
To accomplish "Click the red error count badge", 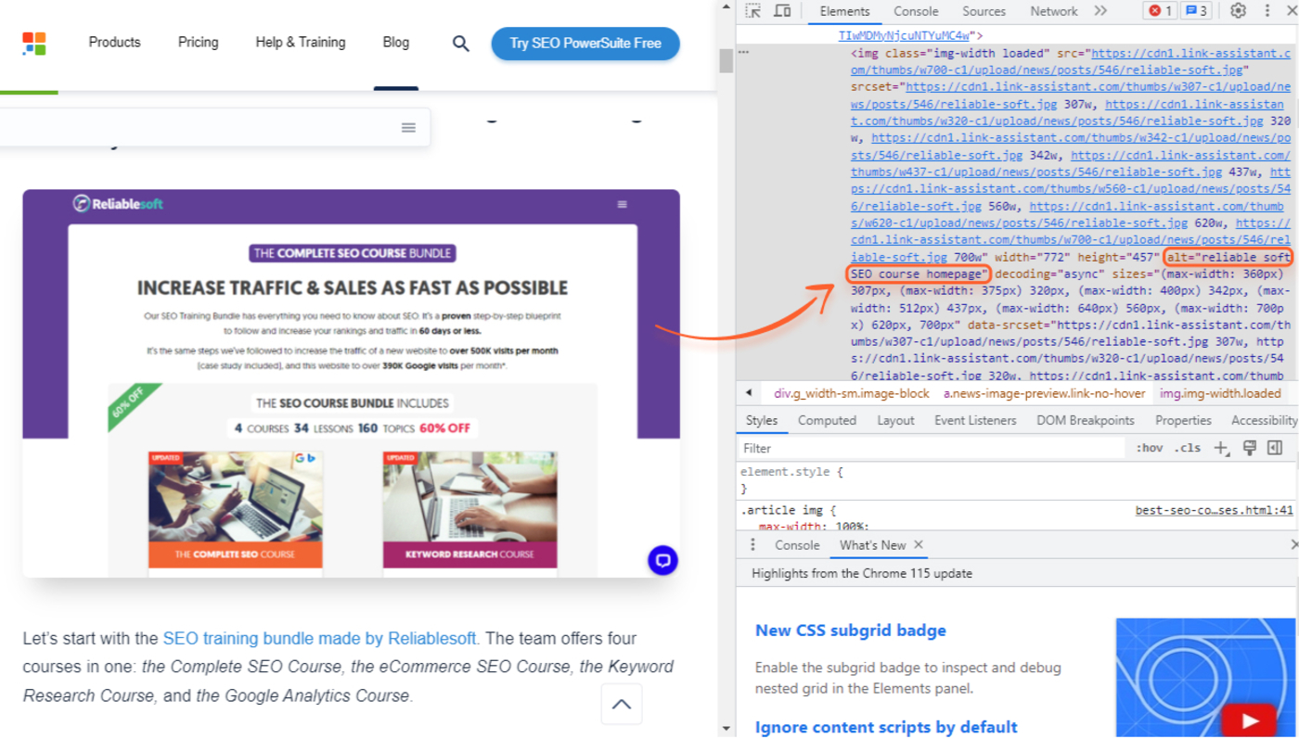I will [1161, 11].
